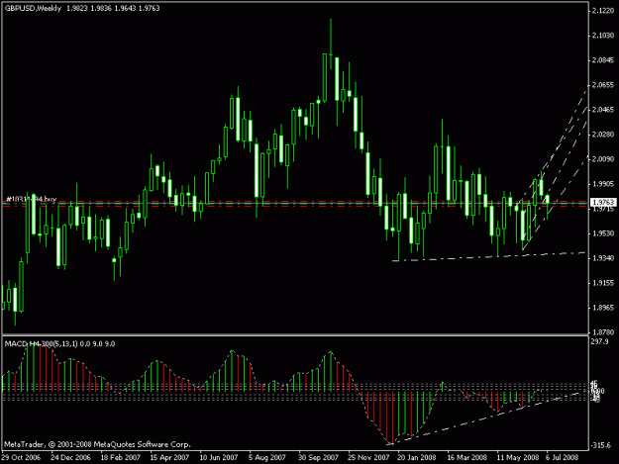619x464 pixels.
Task: Click the 6 Jul 2008 date label
Action: [563, 457]
